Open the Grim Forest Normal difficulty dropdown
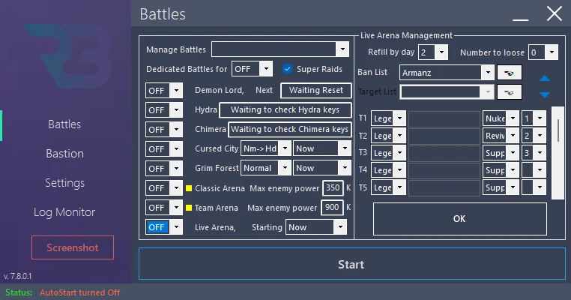This screenshot has width=571, height=300. pos(266,168)
